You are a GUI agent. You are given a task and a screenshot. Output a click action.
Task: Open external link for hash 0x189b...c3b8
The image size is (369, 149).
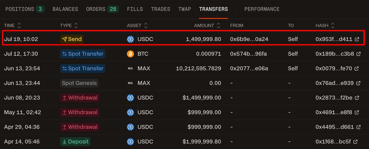tap(359, 54)
